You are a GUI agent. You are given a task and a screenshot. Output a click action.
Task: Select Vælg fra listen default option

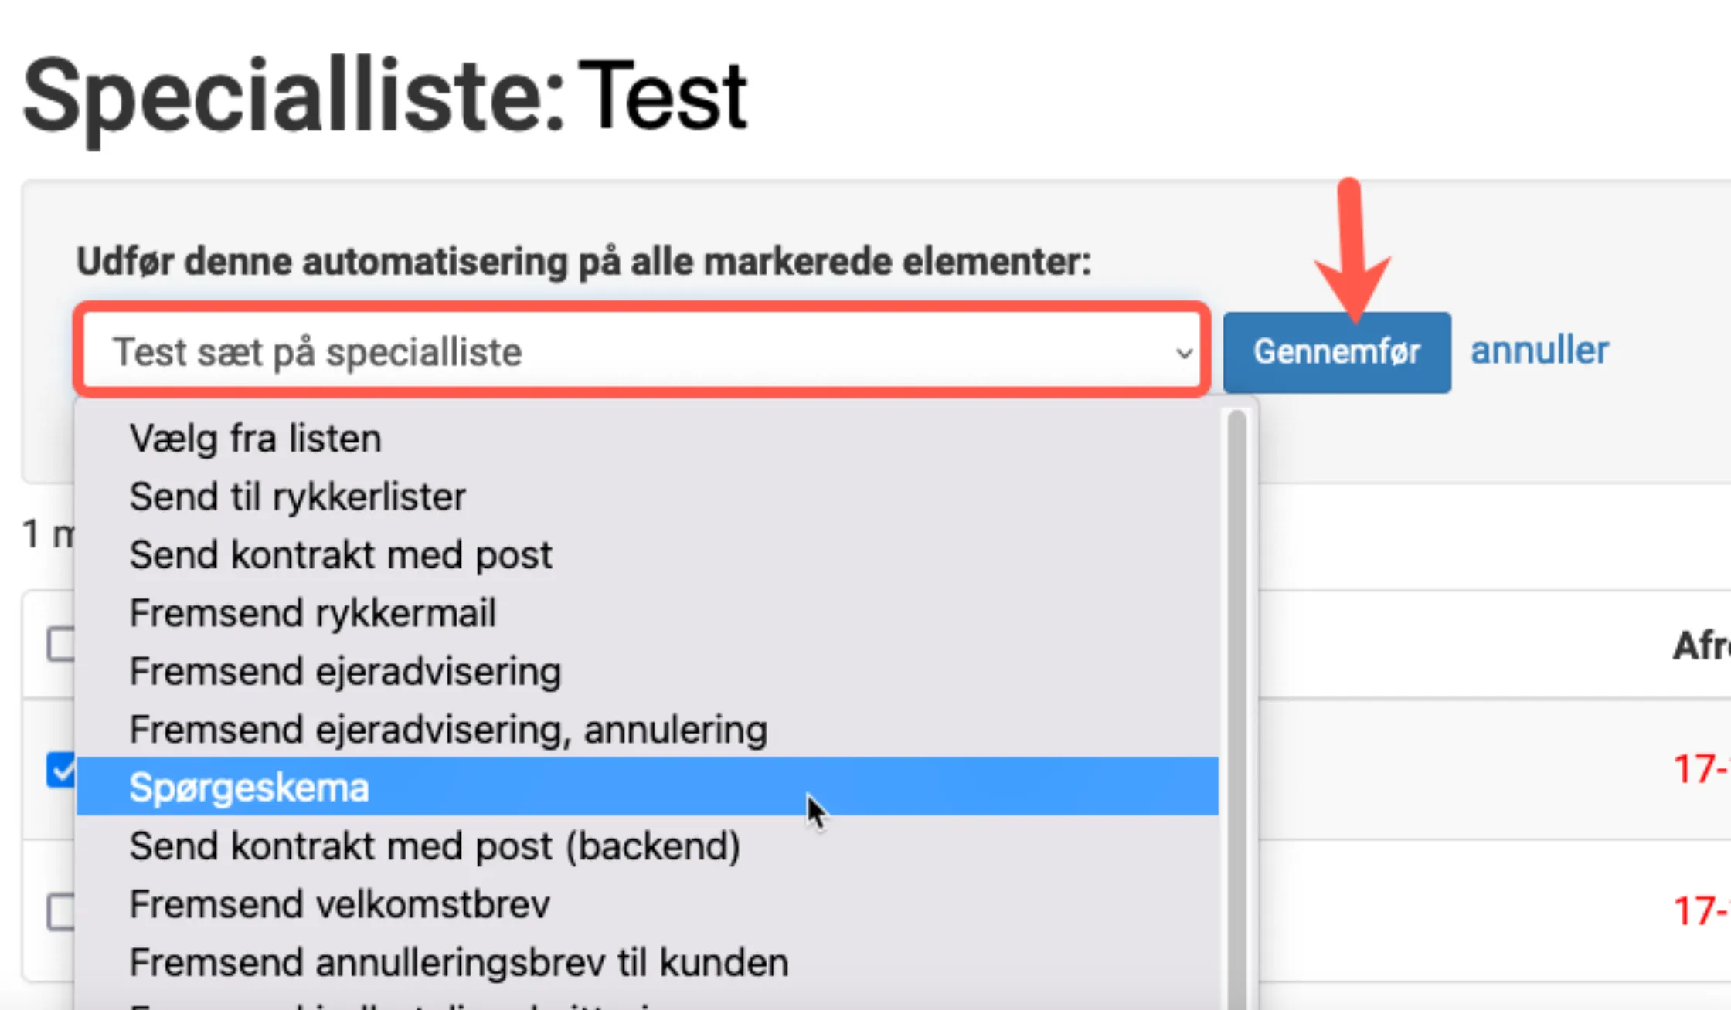click(x=255, y=439)
